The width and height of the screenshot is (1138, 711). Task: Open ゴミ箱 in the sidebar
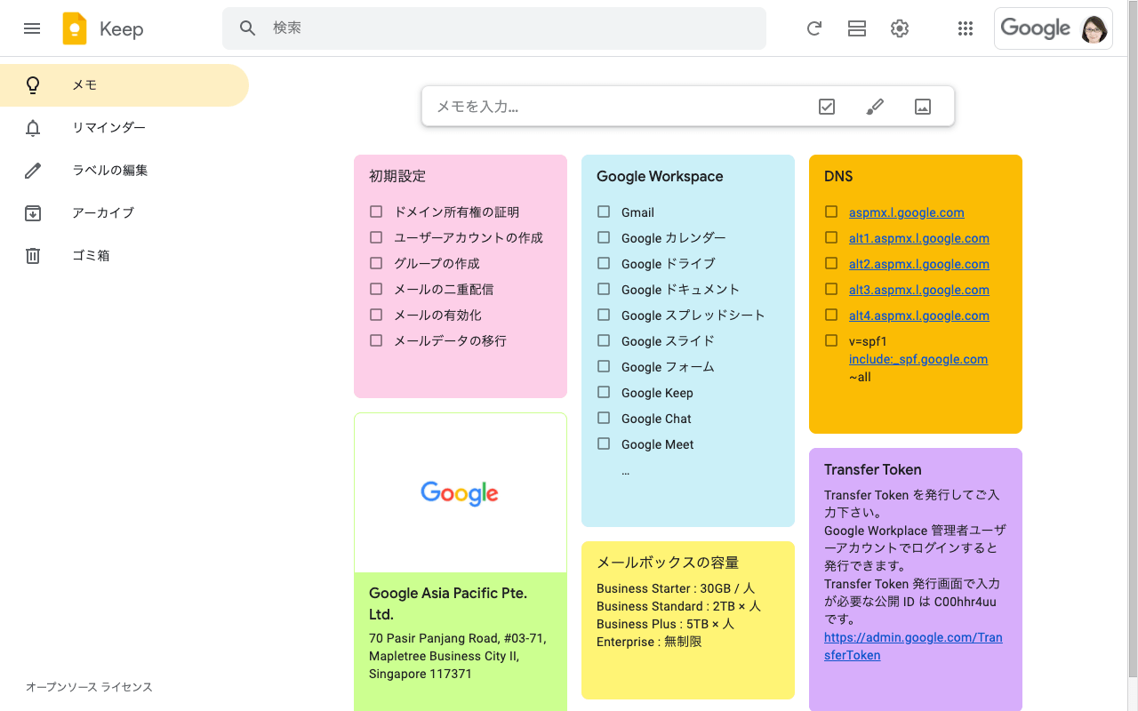pos(124,256)
